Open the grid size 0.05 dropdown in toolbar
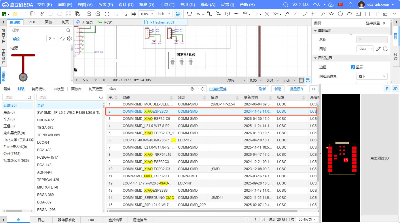The height and width of the screenshot is (223, 400). [147, 14]
